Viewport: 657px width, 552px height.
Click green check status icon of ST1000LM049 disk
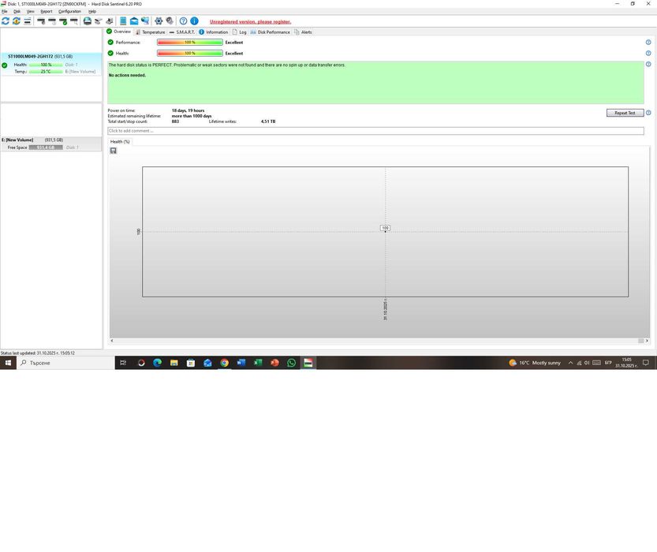pyautogui.click(x=5, y=65)
